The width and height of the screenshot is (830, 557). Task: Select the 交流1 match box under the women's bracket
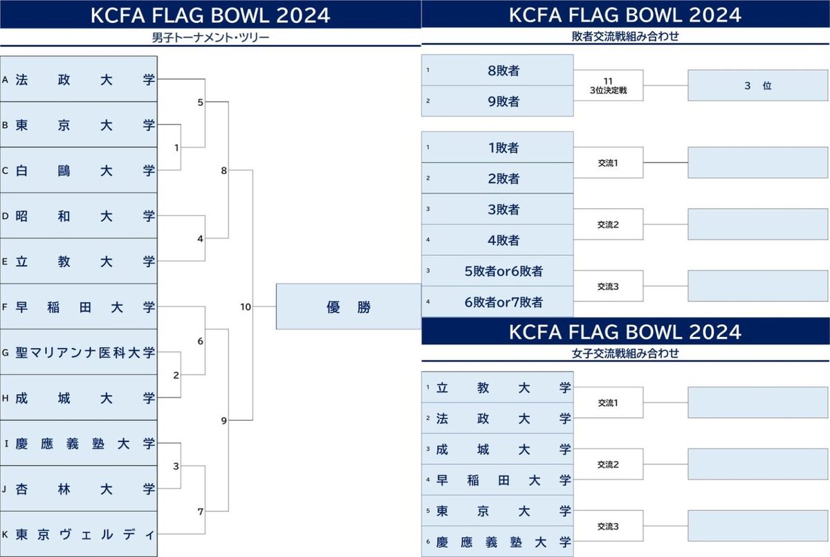click(x=608, y=402)
